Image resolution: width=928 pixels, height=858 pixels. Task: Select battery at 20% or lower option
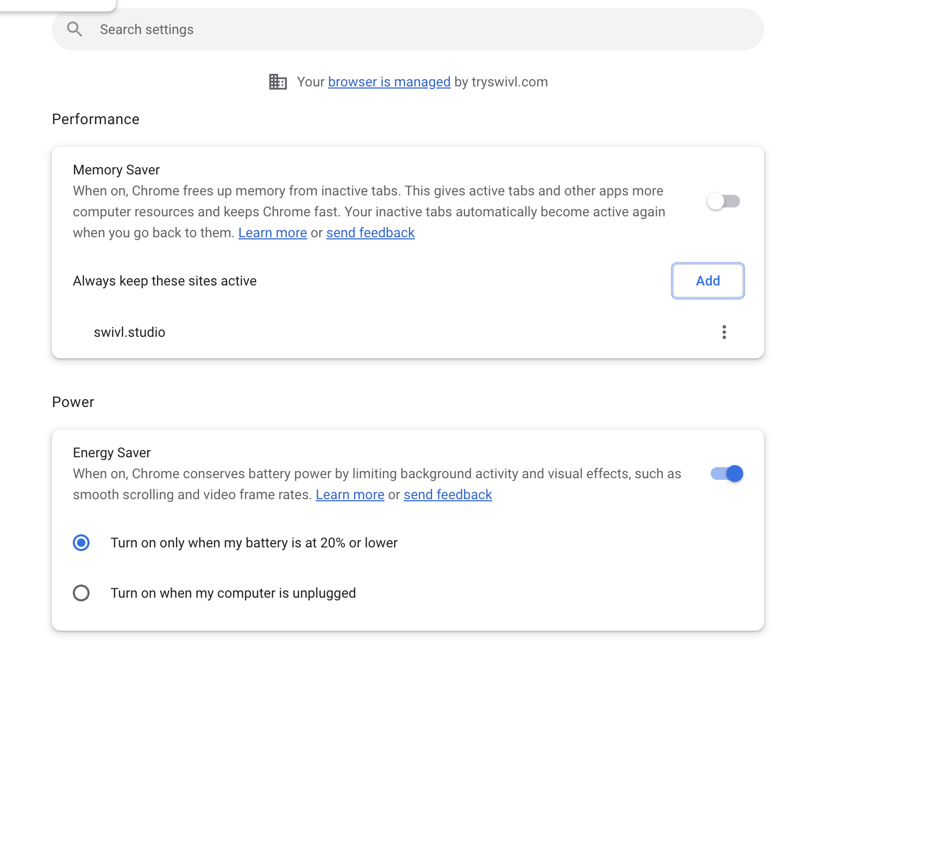(81, 543)
